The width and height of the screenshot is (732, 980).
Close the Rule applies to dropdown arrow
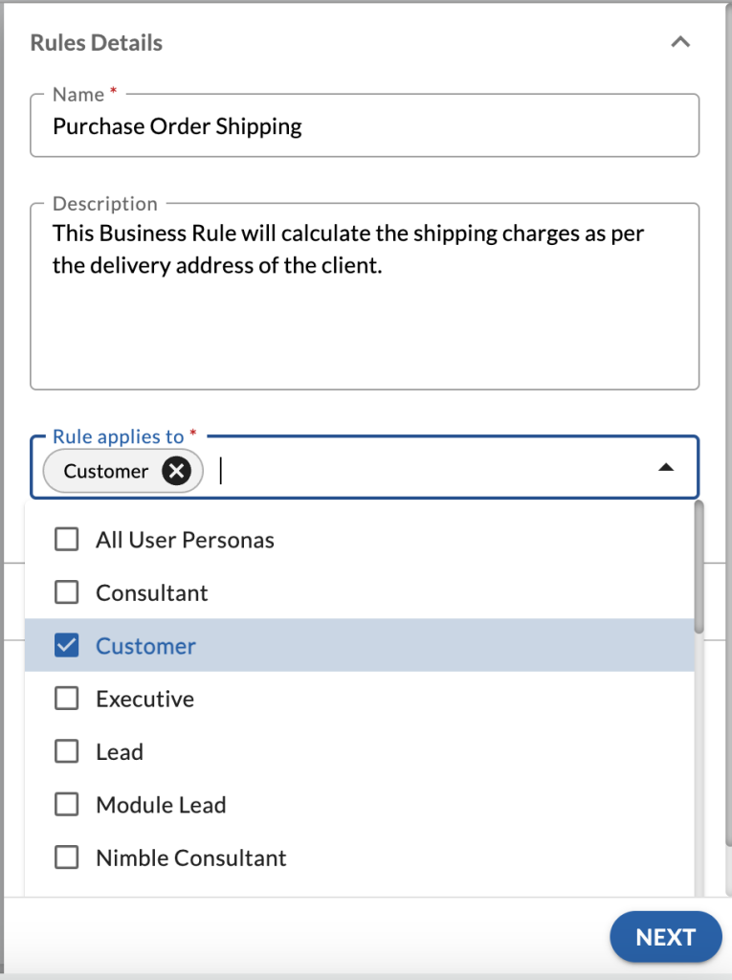point(667,468)
